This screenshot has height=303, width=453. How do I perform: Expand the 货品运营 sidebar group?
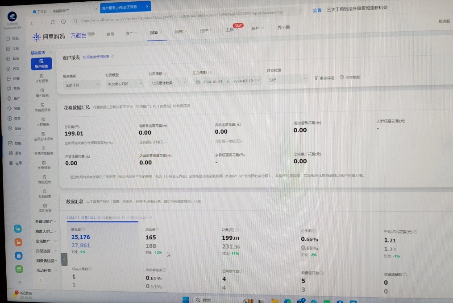click(46, 251)
